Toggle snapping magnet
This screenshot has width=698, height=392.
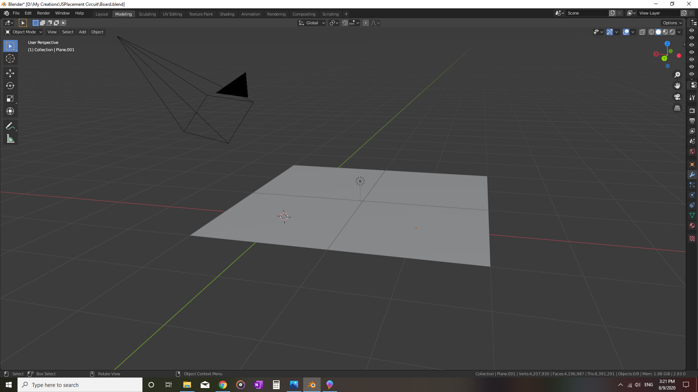345,23
